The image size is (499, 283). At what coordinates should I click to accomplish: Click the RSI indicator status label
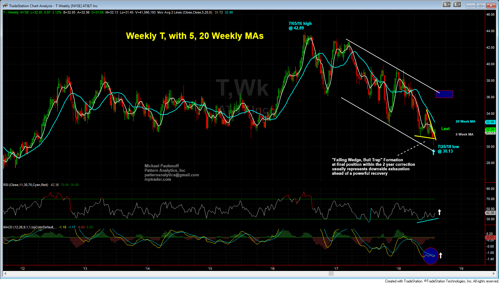pyautogui.click(x=26, y=185)
